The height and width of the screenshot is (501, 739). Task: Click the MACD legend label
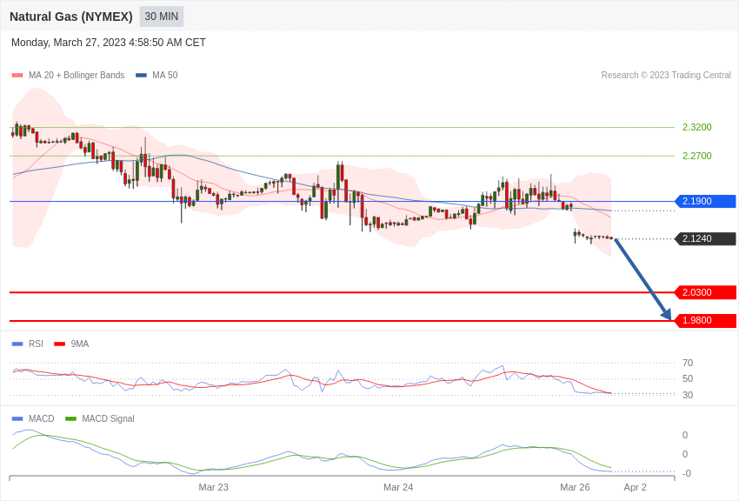41,418
